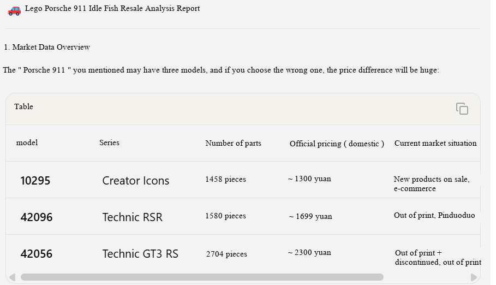Click the "2704 pieces" cell
The image size is (496, 285).
226,254
